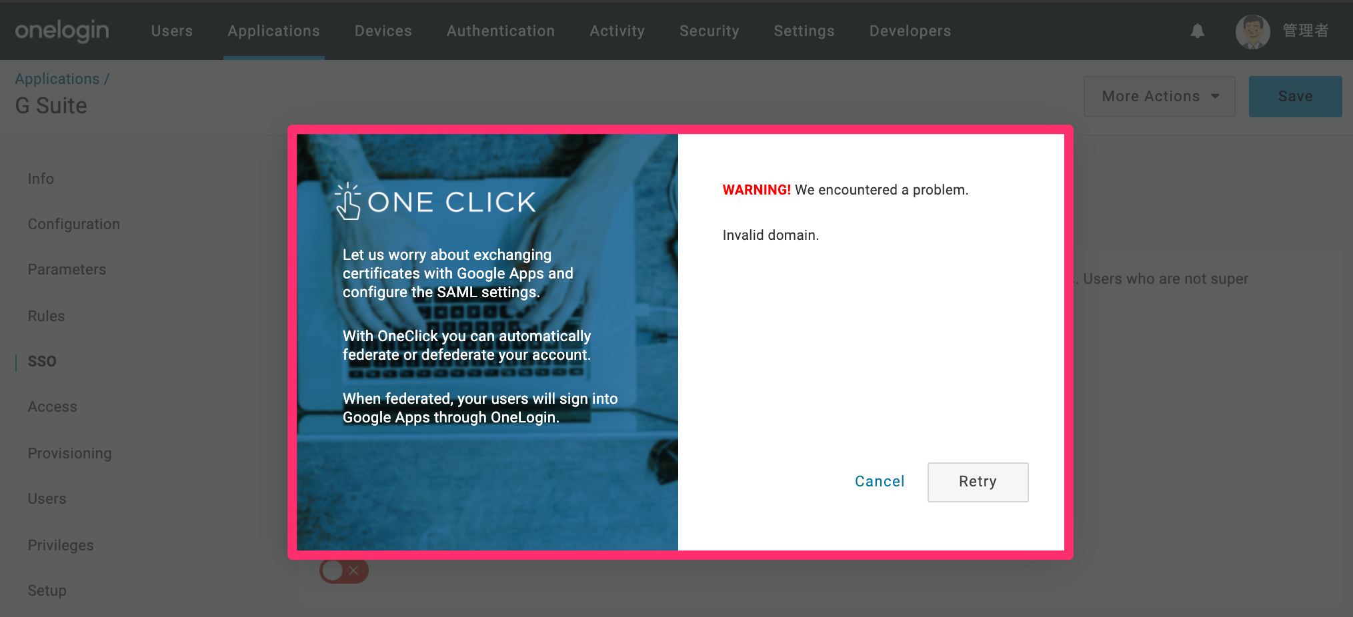Click the 'Invalid domain.' error text
Image resolution: width=1353 pixels, height=617 pixels.
tap(770, 235)
